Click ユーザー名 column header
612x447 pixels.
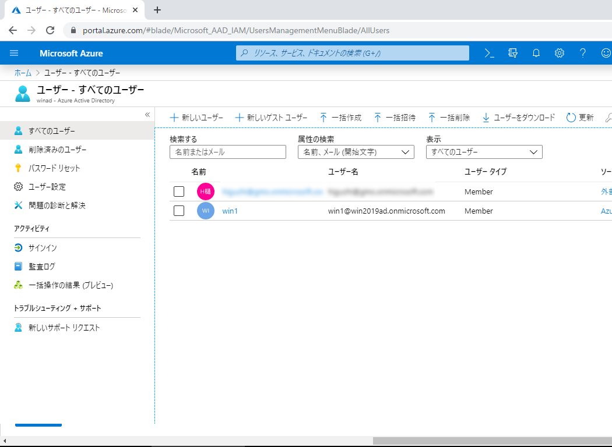click(x=343, y=172)
